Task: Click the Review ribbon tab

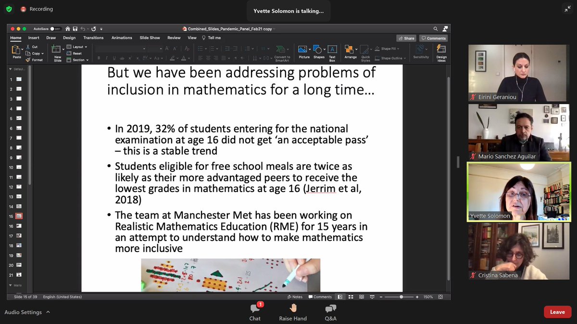Action: tap(174, 38)
